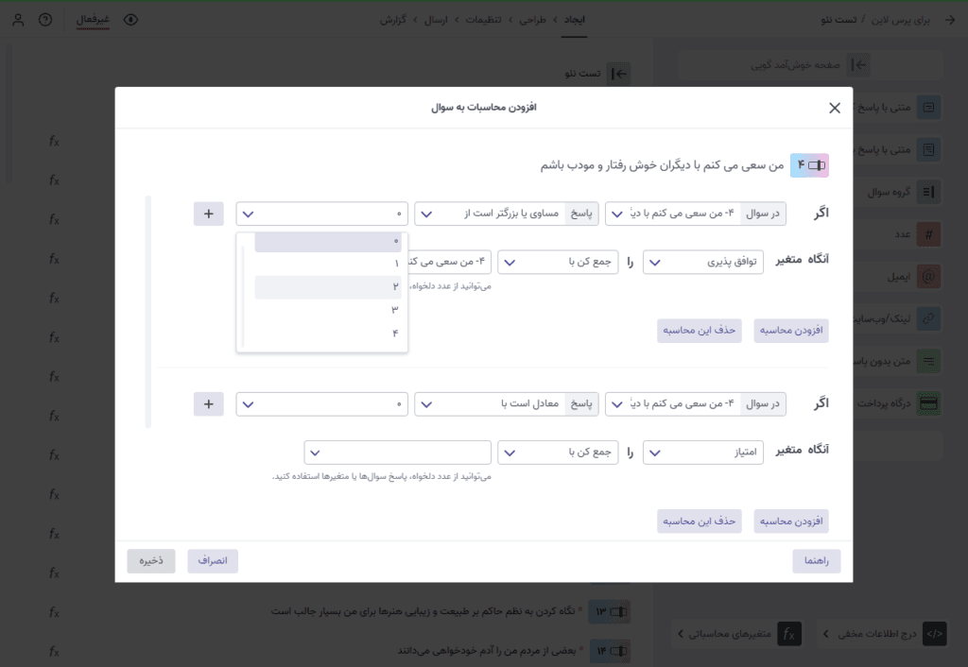This screenshot has height=667, width=968.
Task: Click the ذخیره save button
Action: pos(151,561)
